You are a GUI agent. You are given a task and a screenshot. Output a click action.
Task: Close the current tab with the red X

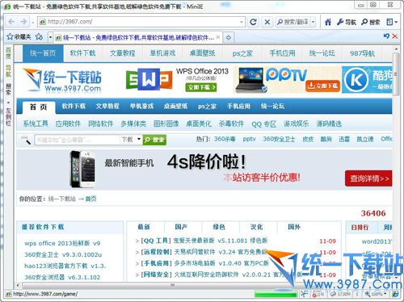click(x=395, y=36)
